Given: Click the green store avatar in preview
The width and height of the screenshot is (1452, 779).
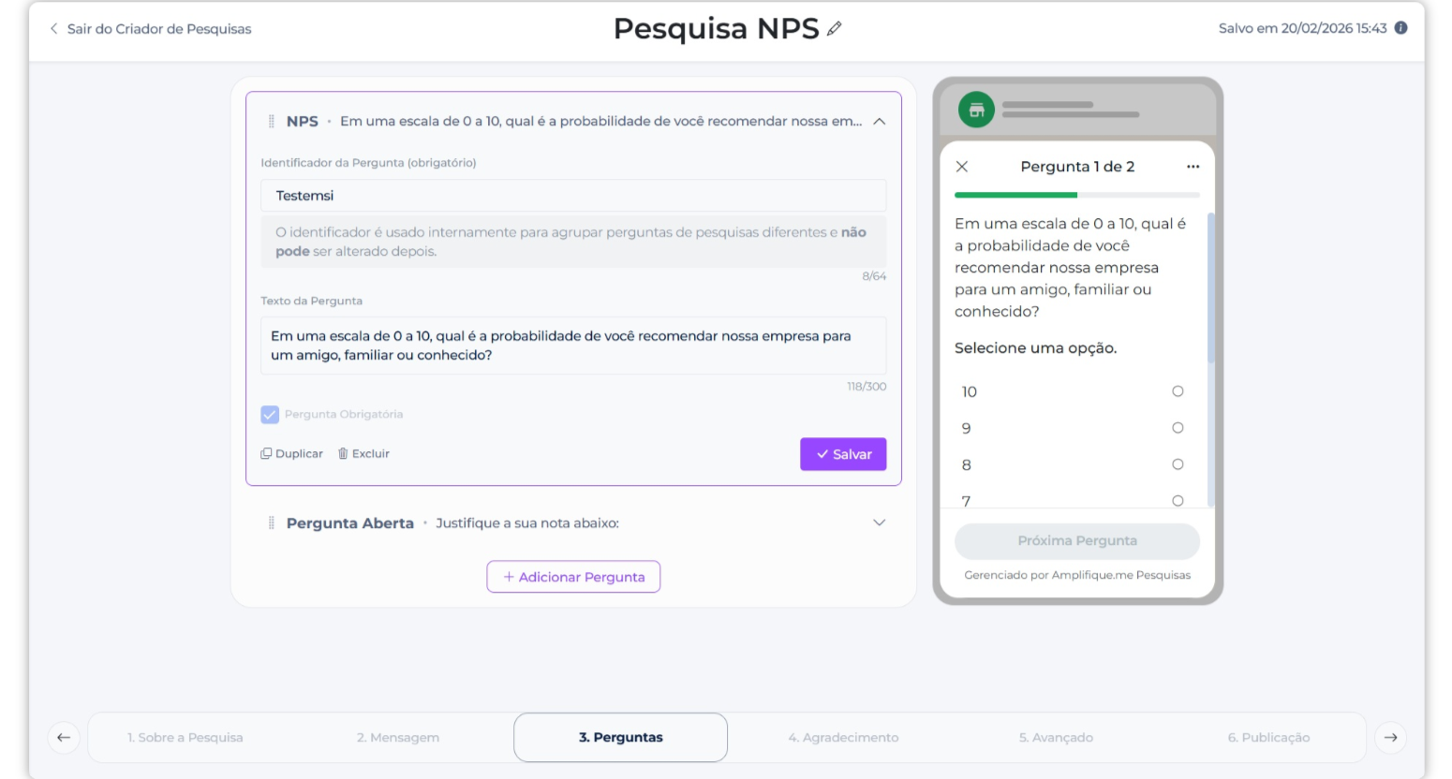Looking at the screenshot, I should coord(976,110).
